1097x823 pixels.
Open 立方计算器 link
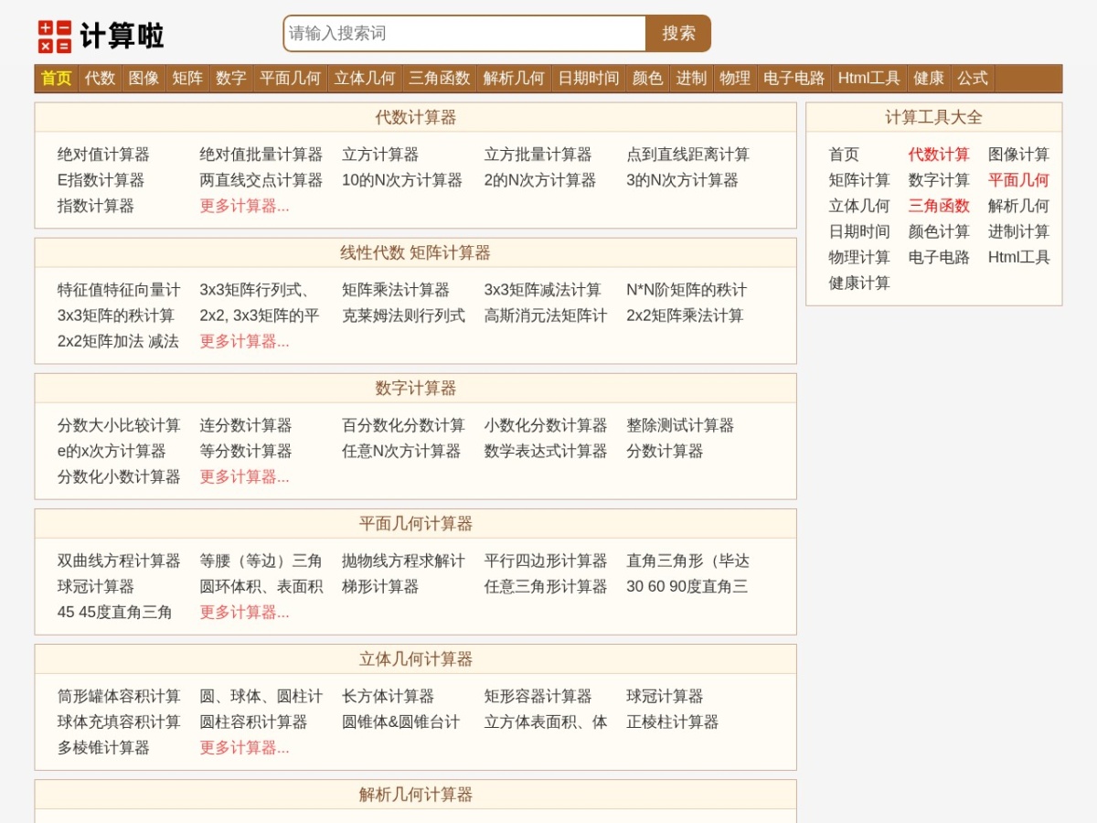pyautogui.click(x=380, y=155)
